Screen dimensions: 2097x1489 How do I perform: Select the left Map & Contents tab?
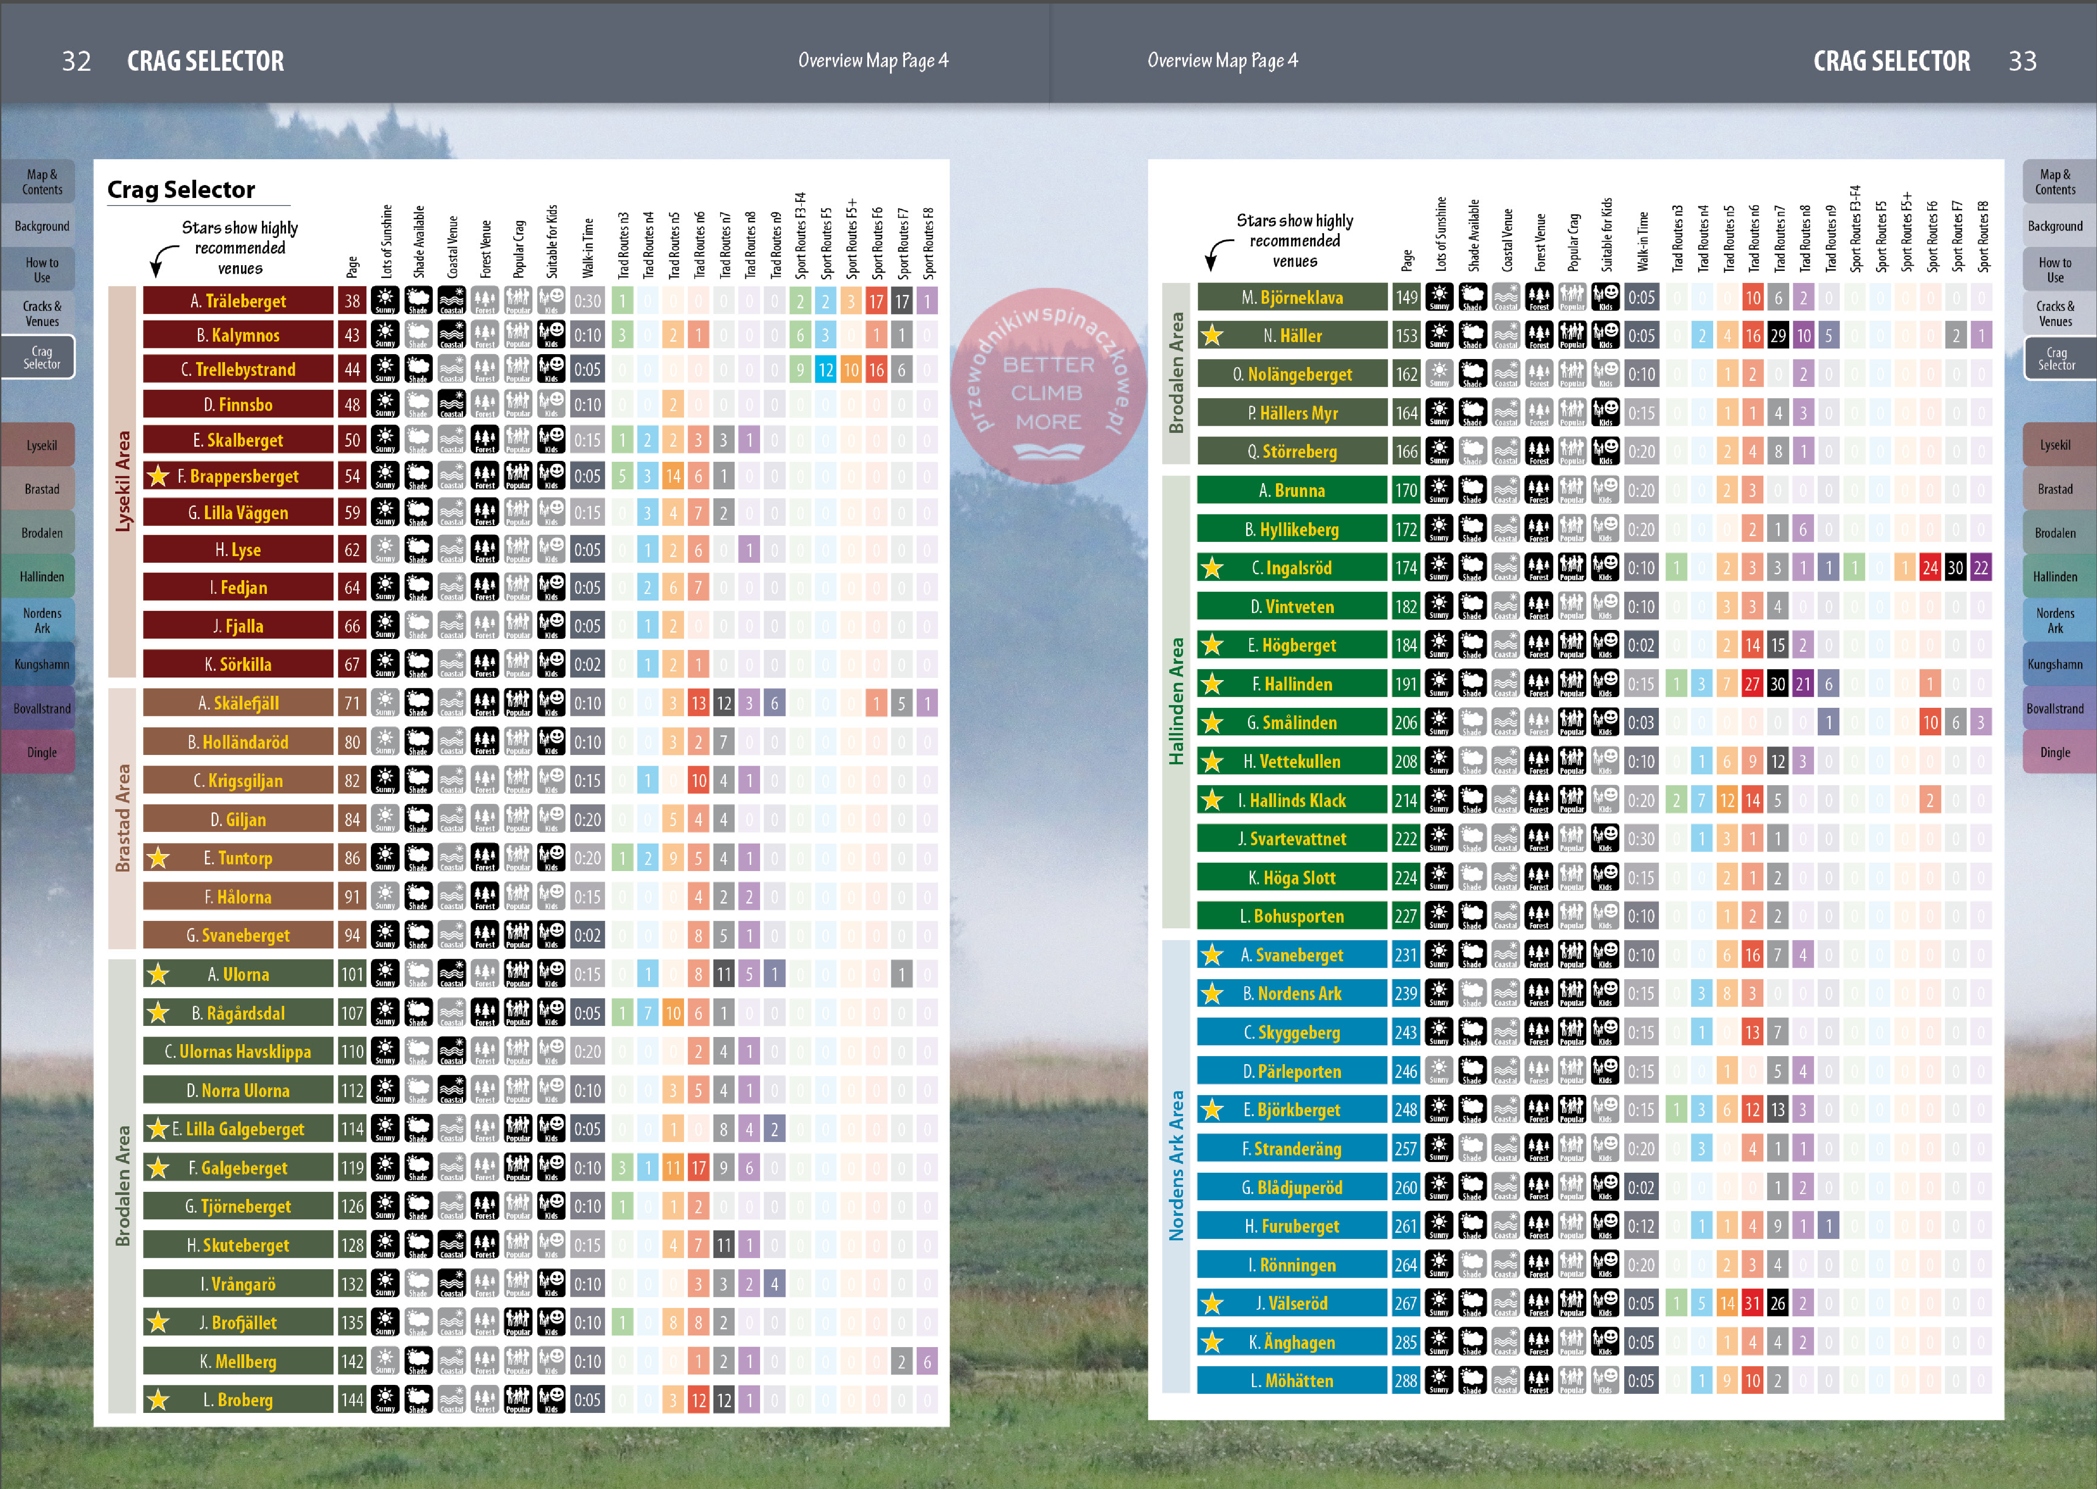coord(41,182)
